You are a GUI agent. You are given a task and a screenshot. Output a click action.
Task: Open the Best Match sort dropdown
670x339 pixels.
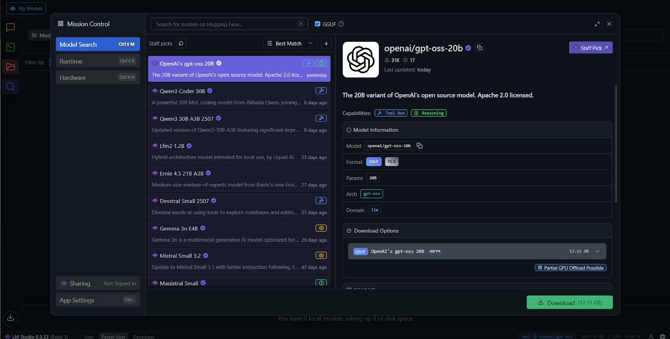290,43
